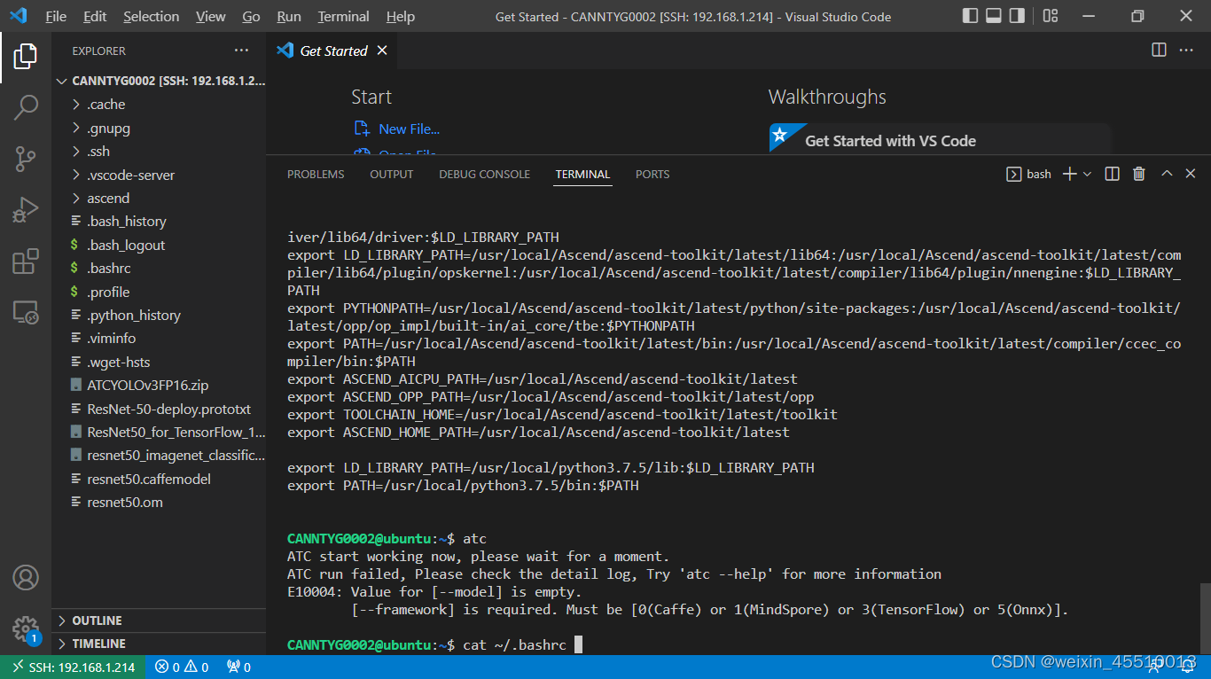The height and width of the screenshot is (679, 1211).
Task: Click the SSH remote indicator in status bar
Action: pos(73,667)
